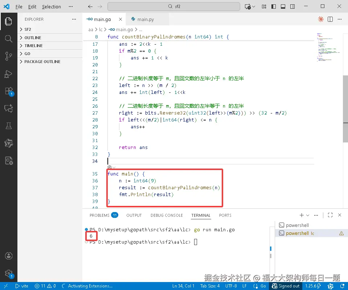The width and height of the screenshot is (348, 290).
Task: Open the Edit menu
Action: (x=32, y=7)
